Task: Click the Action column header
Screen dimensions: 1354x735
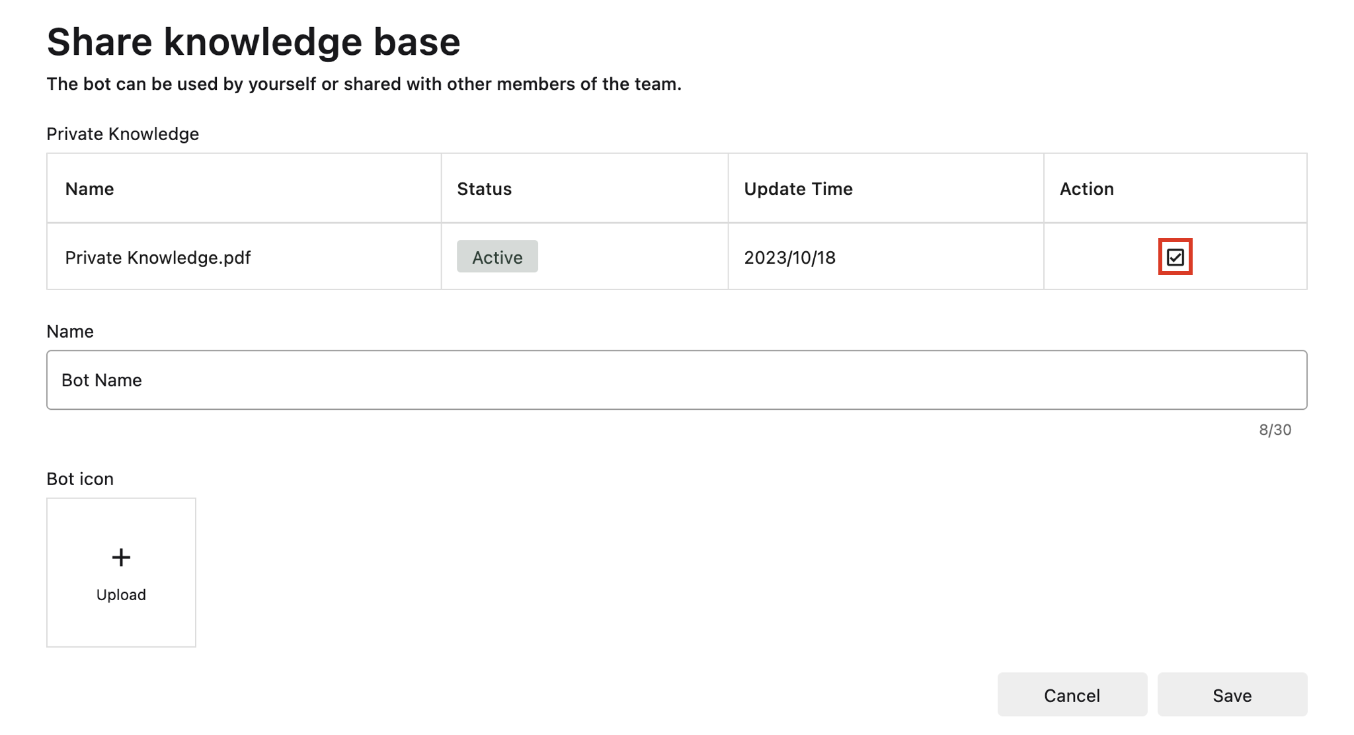Action: [1086, 189]
